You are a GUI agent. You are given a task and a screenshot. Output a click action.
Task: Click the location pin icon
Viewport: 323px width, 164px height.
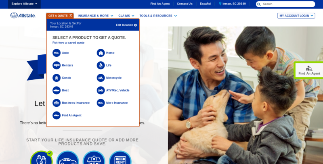pyautogui.click(x=220, y=4)
